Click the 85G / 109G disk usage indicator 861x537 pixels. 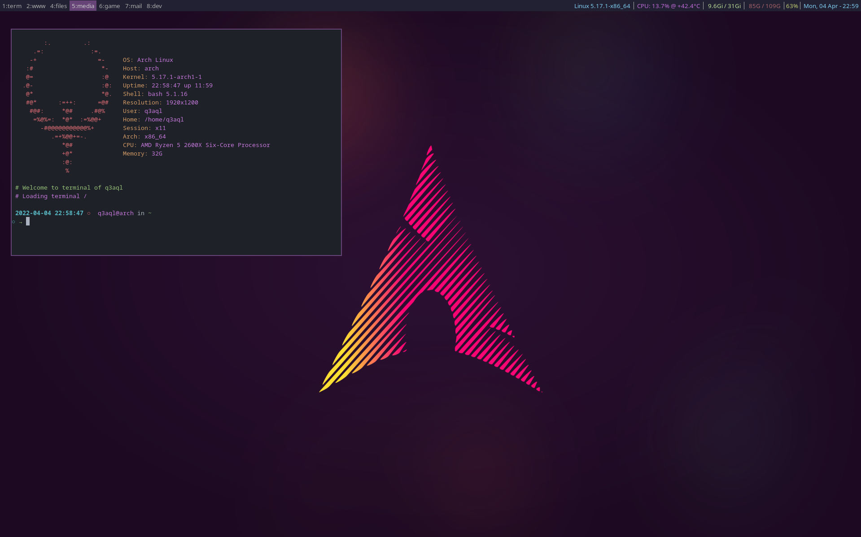click(x=765, y=6)
